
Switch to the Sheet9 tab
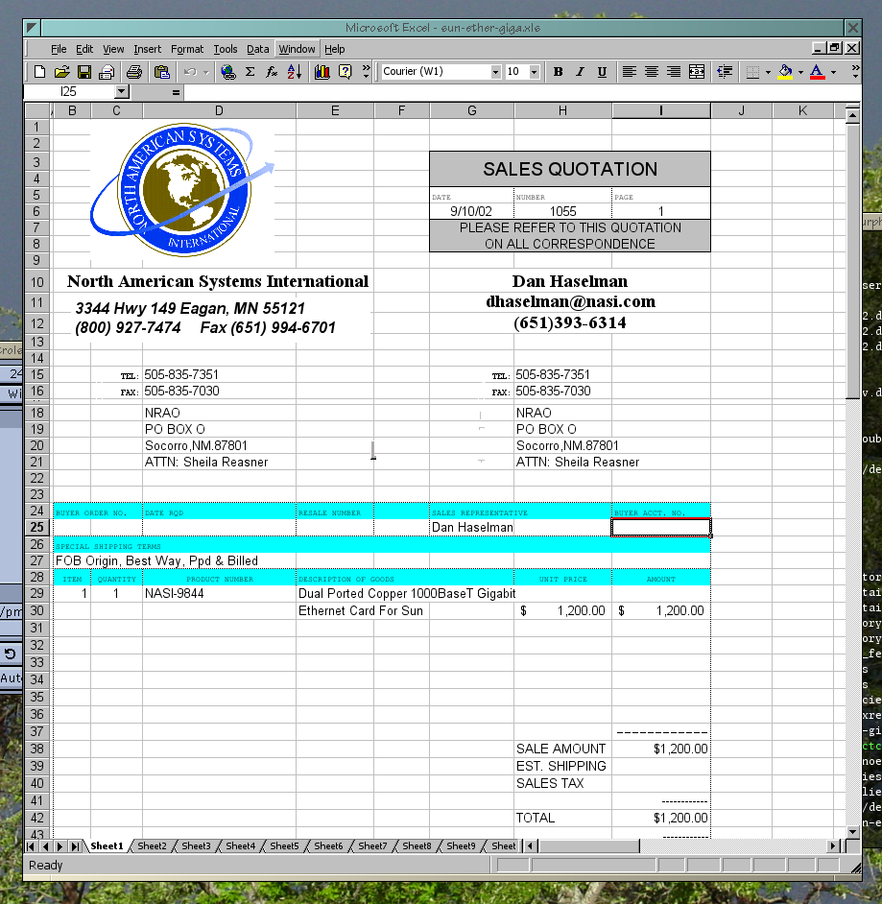click(461, 845)
